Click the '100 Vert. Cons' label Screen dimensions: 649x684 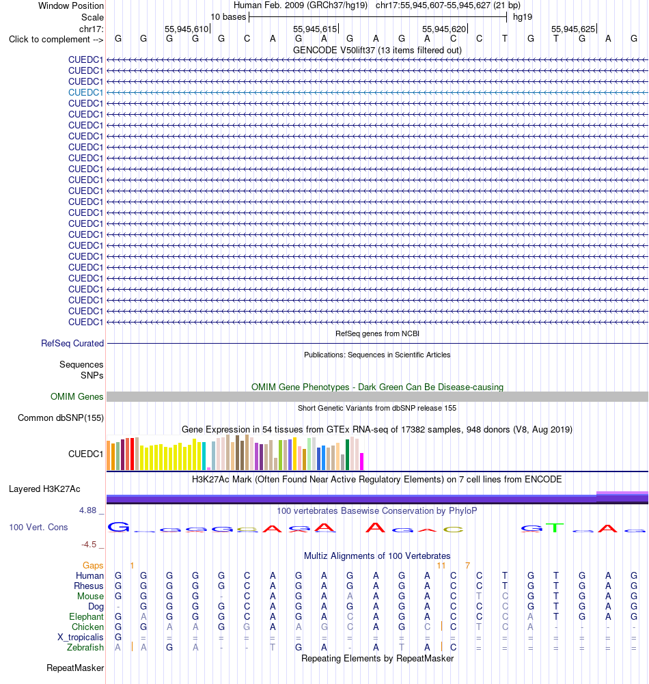[x=38, y=528]
